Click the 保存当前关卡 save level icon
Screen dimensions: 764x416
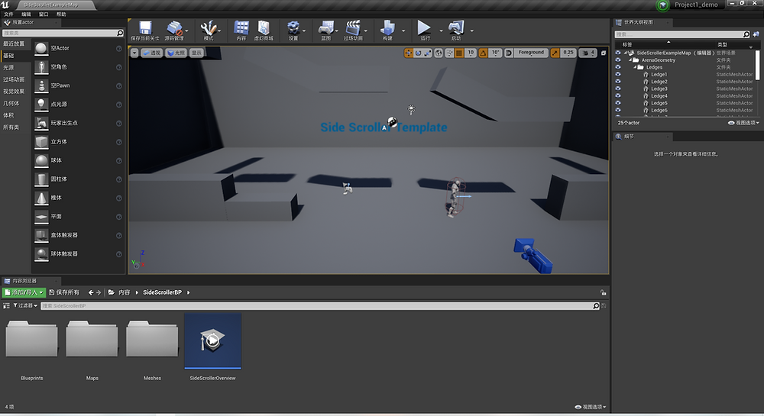pyautogui.click(x=144, y=27)
